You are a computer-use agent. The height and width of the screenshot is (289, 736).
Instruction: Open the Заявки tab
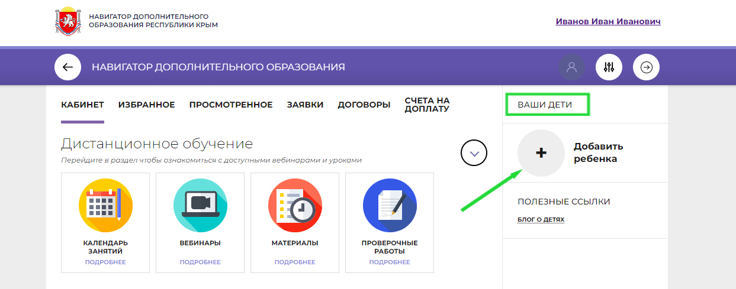(x=305, y=105)
